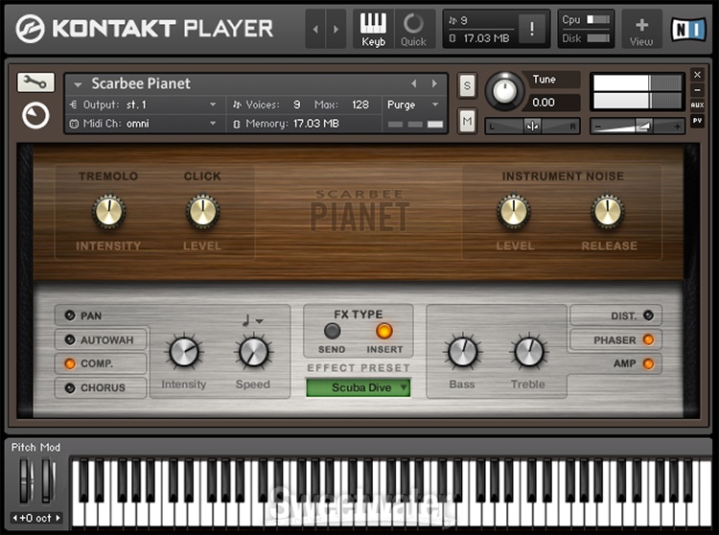
Task: Click the Instrument Noise Release knob
Action: 607,211
